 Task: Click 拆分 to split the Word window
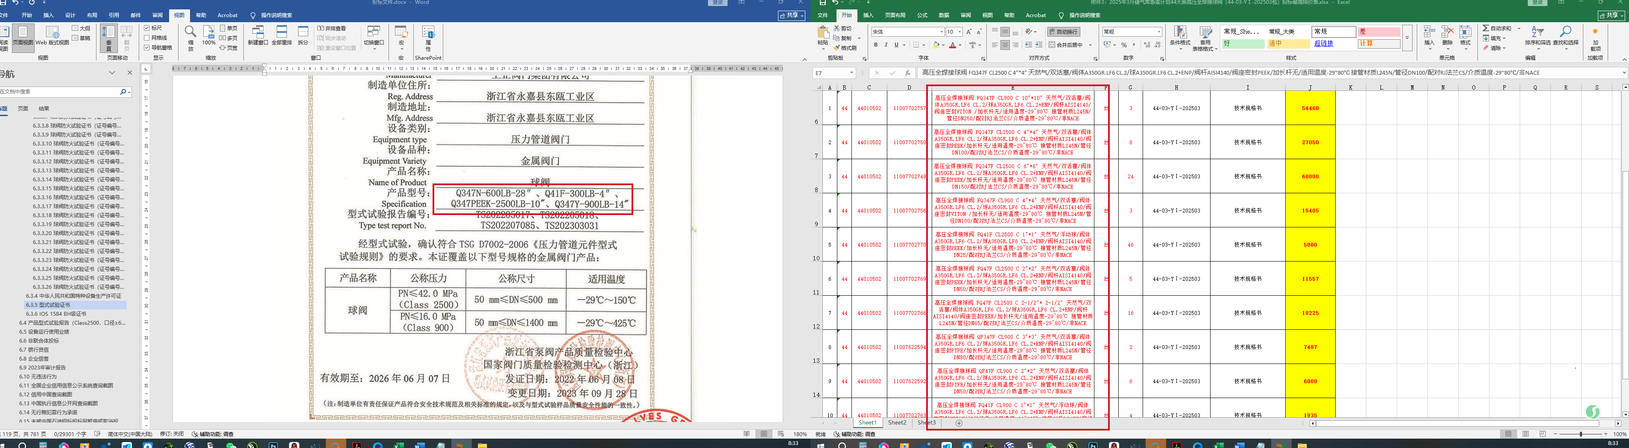pyautogui.click(x=304, y=36)
